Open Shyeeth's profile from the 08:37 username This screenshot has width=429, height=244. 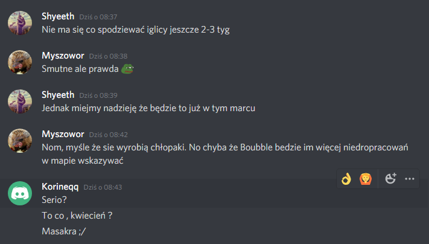point(58,16)
